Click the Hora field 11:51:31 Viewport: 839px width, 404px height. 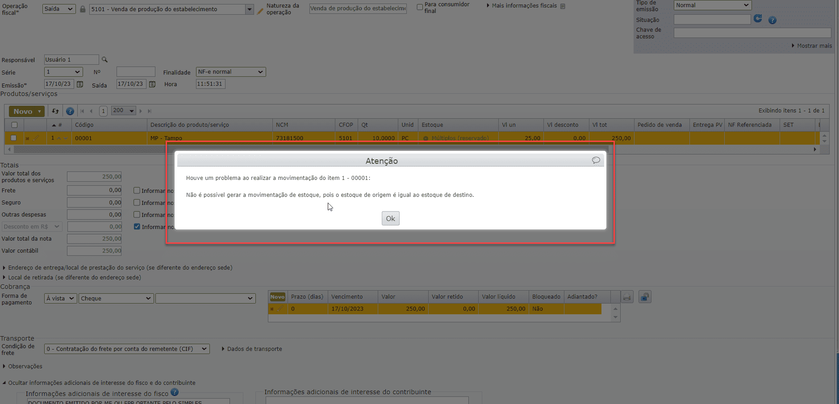tap(211, 84)
